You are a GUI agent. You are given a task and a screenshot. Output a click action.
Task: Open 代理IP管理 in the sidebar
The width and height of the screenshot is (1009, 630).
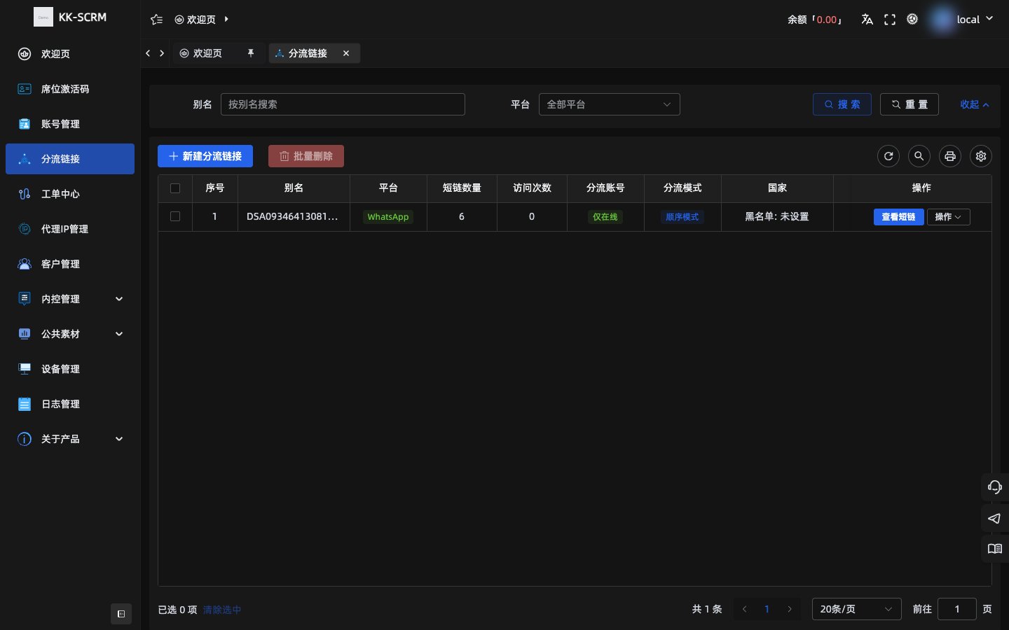70,229
